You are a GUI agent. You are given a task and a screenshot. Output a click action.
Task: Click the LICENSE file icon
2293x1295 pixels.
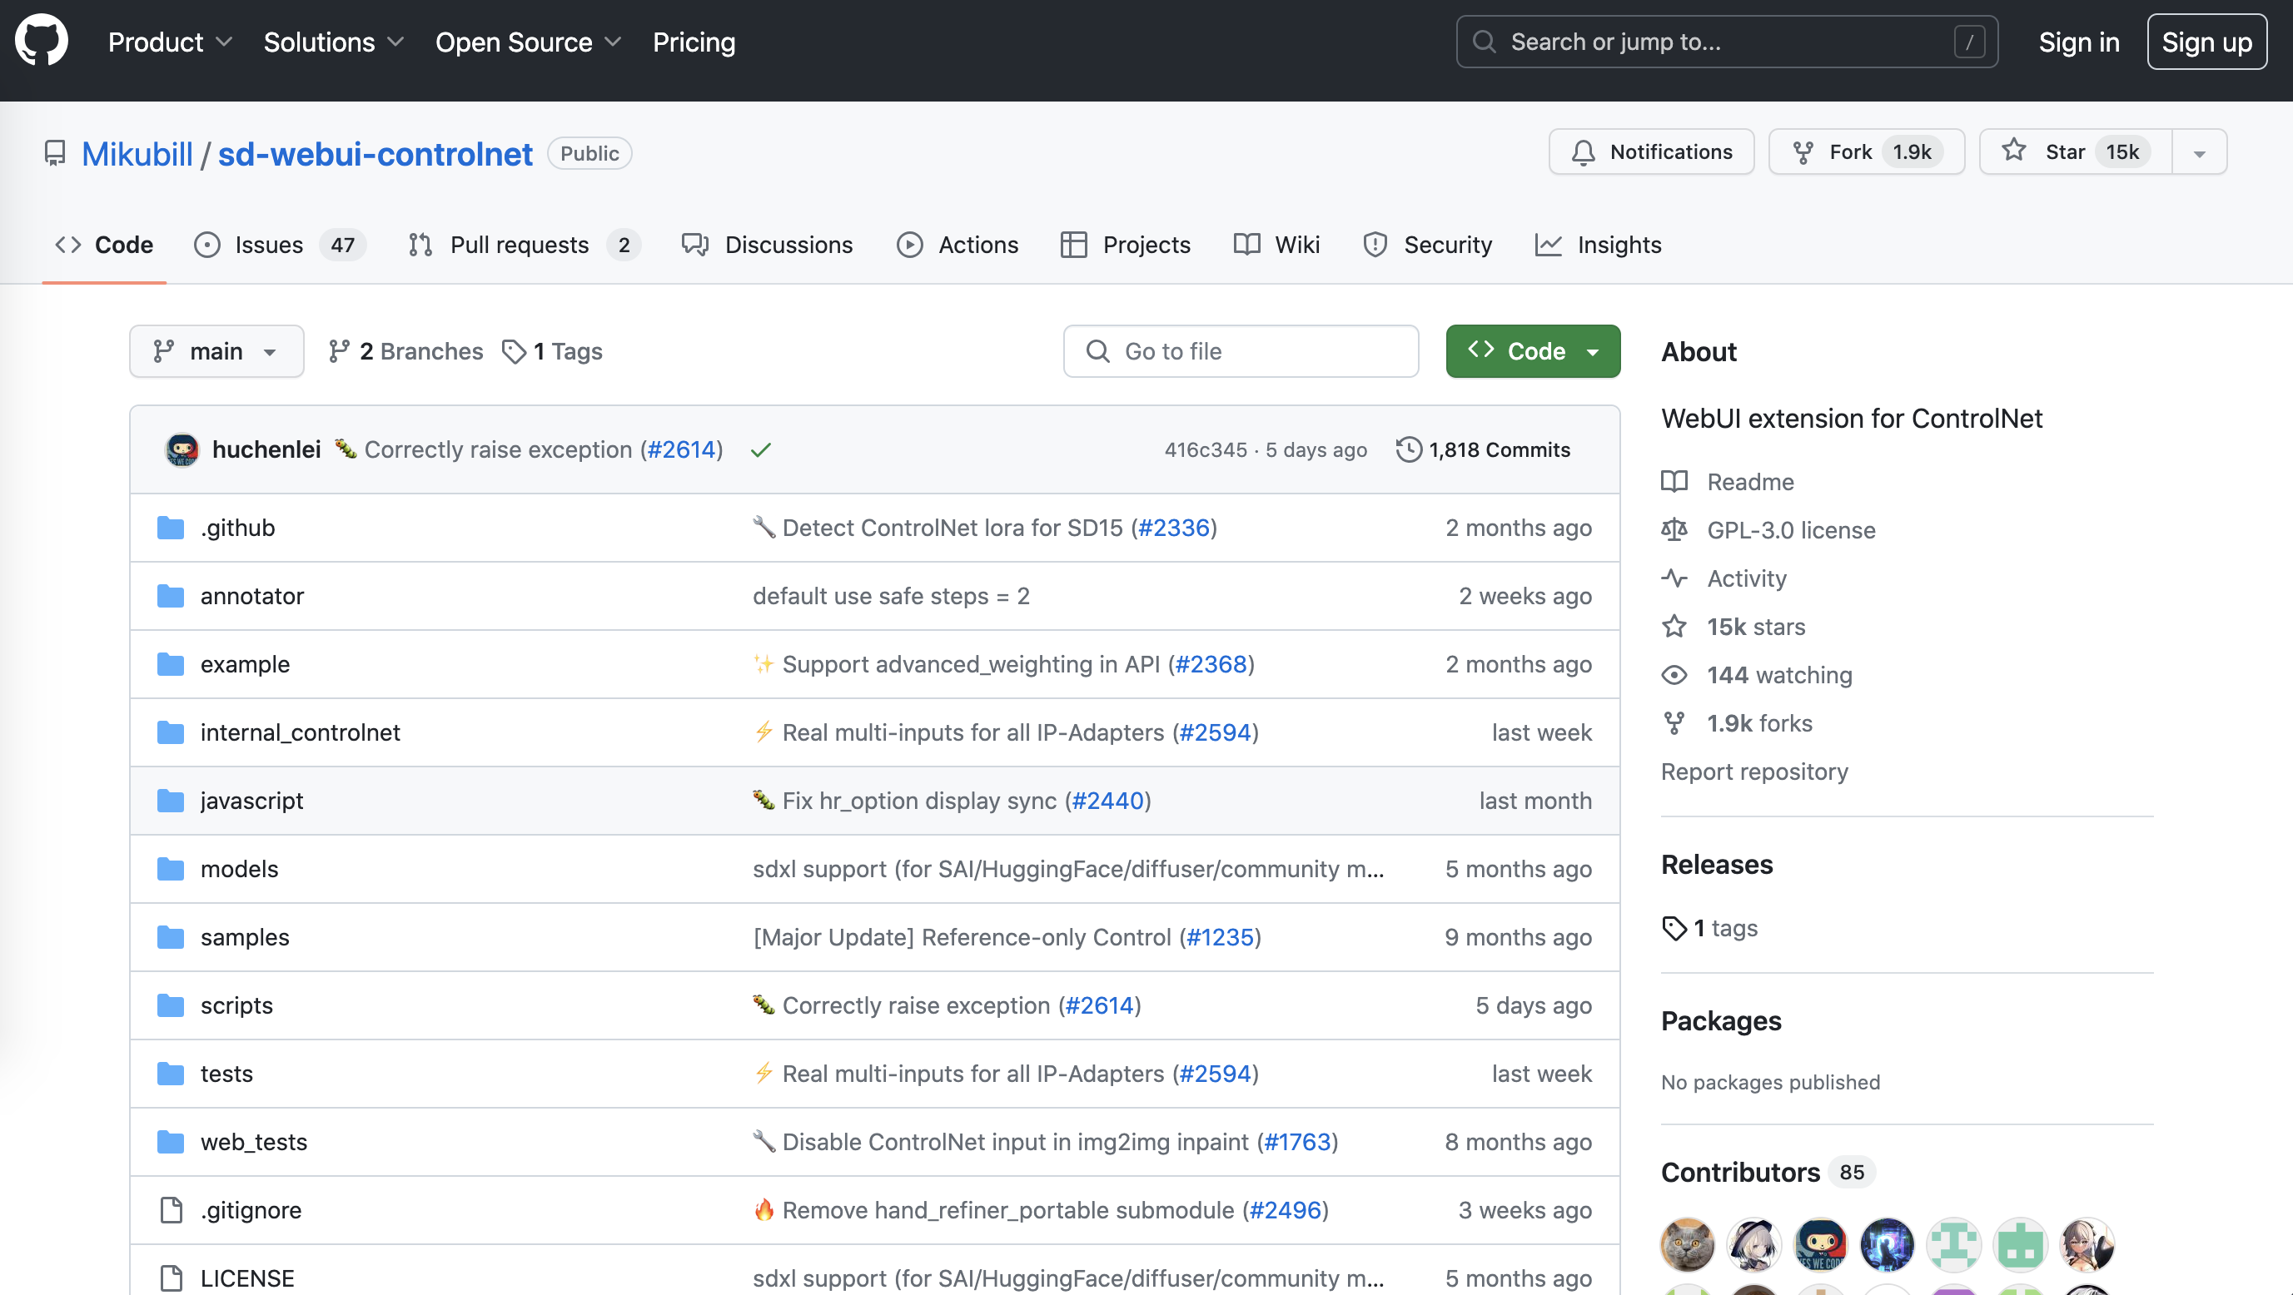point(171,1278)
